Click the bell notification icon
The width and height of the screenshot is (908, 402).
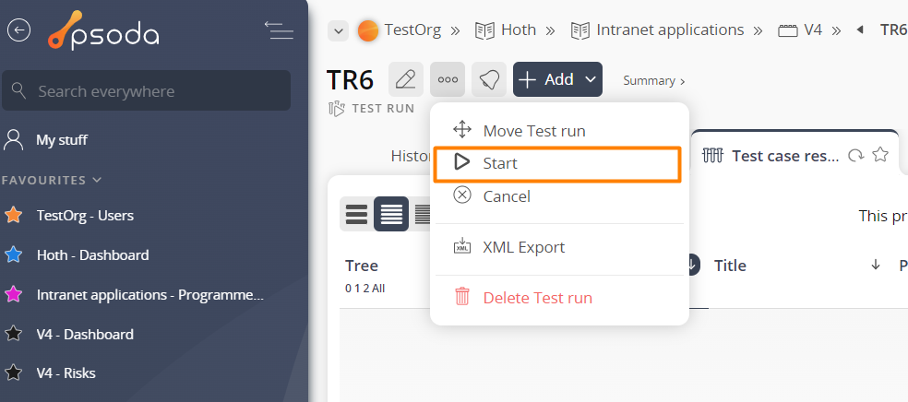pos(489,79)
